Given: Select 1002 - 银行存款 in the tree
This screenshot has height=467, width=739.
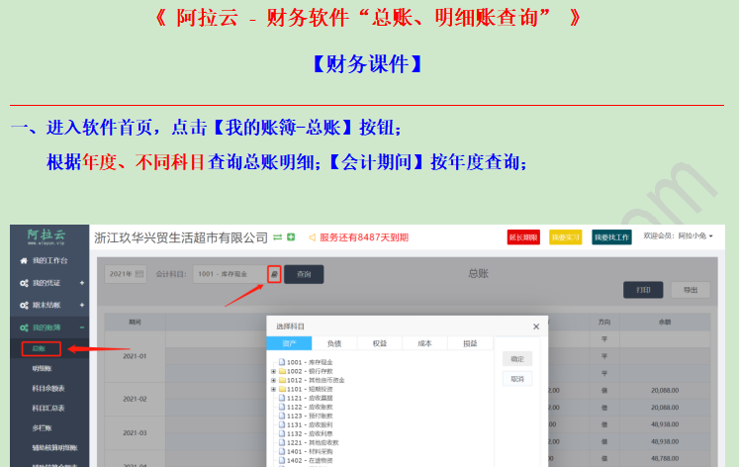Looking at the screenshot, I should [x=310, y=371].
